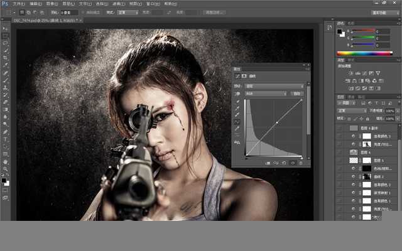
Task: Click the Add to selection mode button
Action: [x=28, y=13]
